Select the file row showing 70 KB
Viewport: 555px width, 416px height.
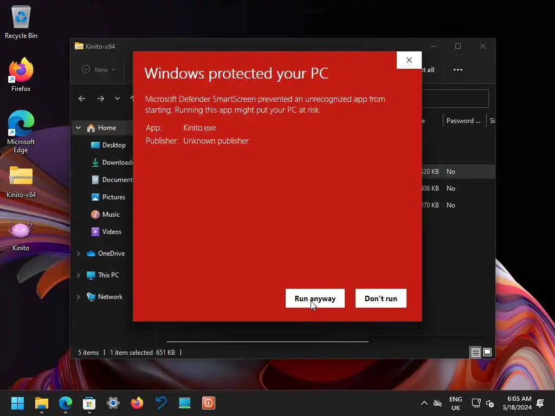point(458,205)
